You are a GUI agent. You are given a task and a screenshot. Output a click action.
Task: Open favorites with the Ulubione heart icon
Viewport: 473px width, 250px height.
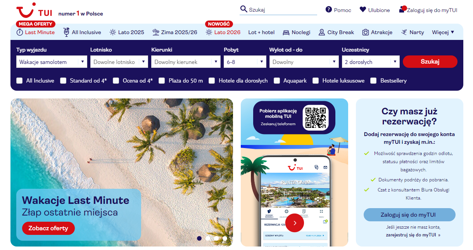click(x=363, y=10)
